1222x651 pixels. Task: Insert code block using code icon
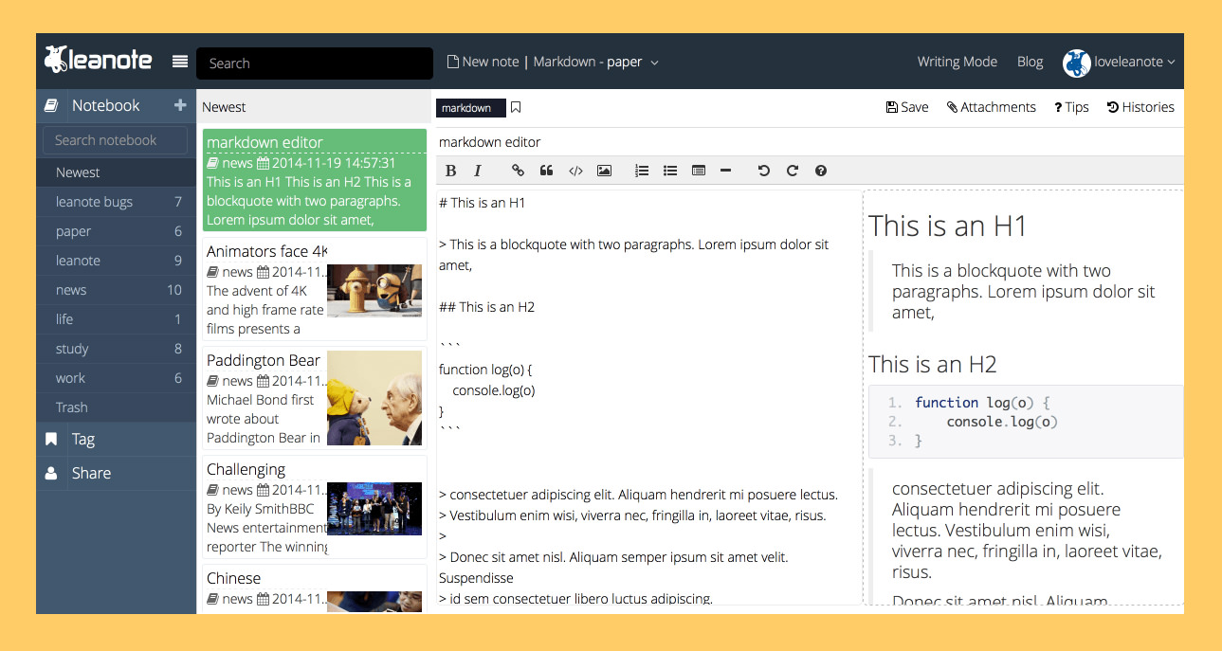(575, 171)
